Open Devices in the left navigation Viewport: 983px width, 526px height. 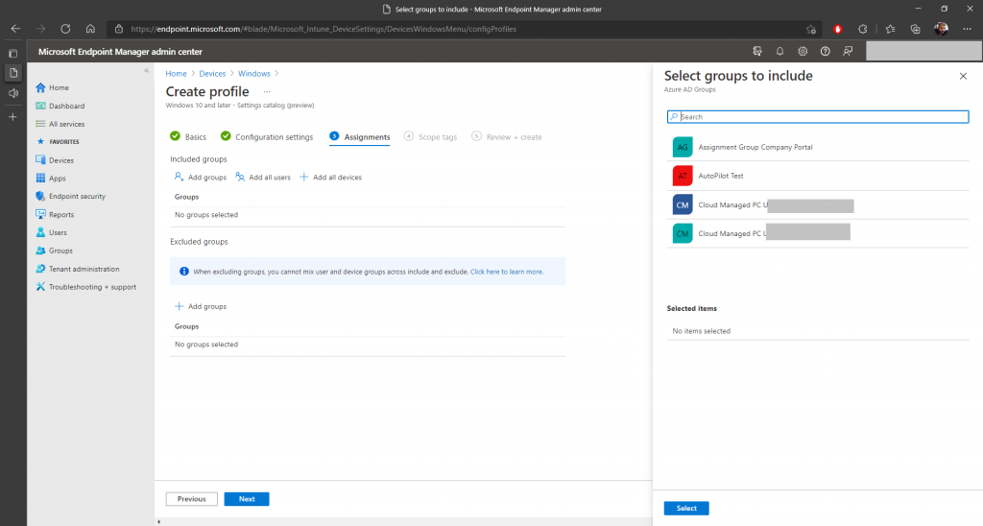coord(60,160)
